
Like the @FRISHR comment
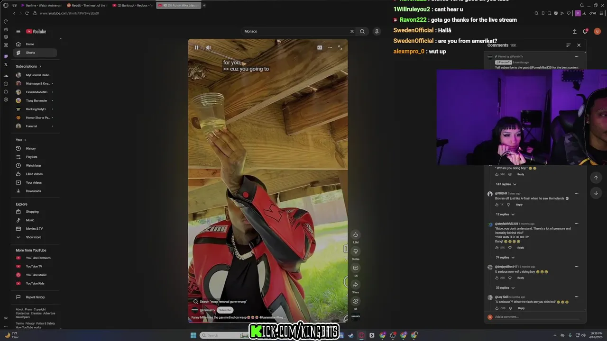[x=497, y=205]
